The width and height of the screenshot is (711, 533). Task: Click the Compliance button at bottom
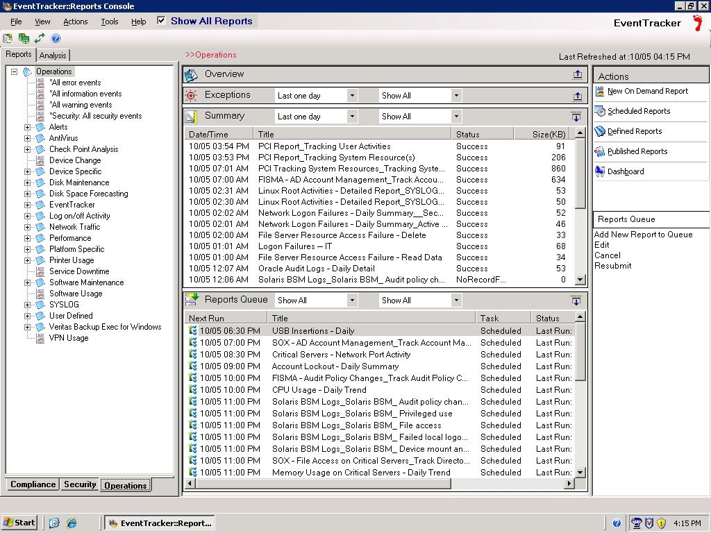33,485
